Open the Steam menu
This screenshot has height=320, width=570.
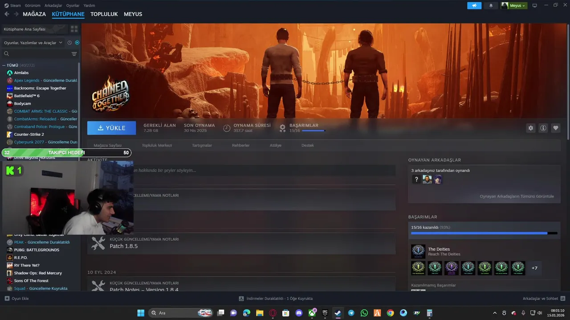[12, 5]
